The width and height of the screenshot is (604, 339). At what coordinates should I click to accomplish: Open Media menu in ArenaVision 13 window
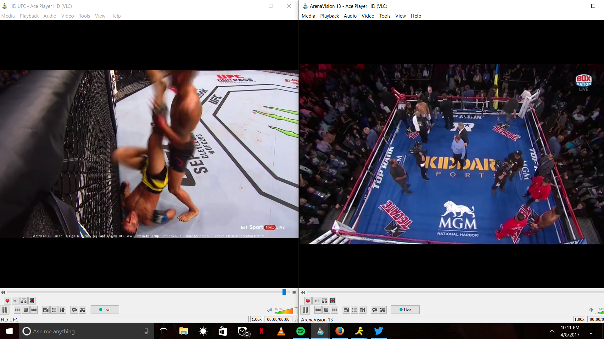pyautogui.click(x=308, y=16)
